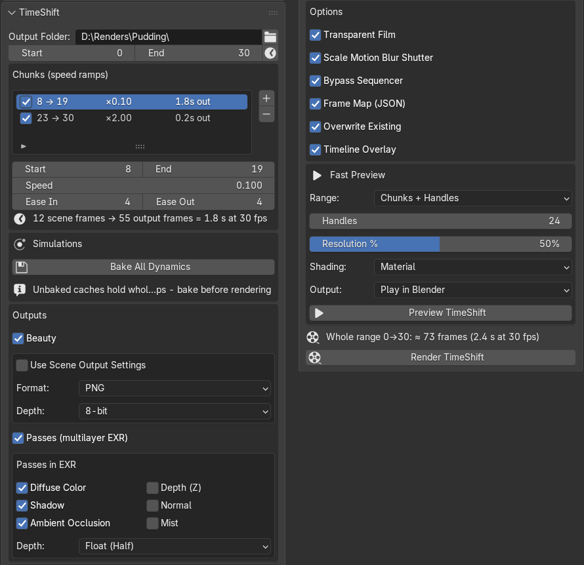Viewport: 584px width, 565px height.
Task: Toggle the 23 → 30 chunk checkbox
Action: point(26,118)
